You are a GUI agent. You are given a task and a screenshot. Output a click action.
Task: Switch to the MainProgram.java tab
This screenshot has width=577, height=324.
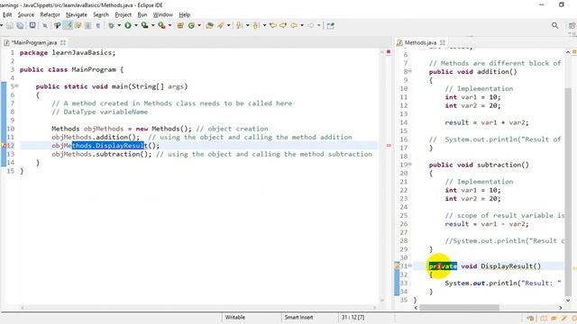tap(34, 42)
